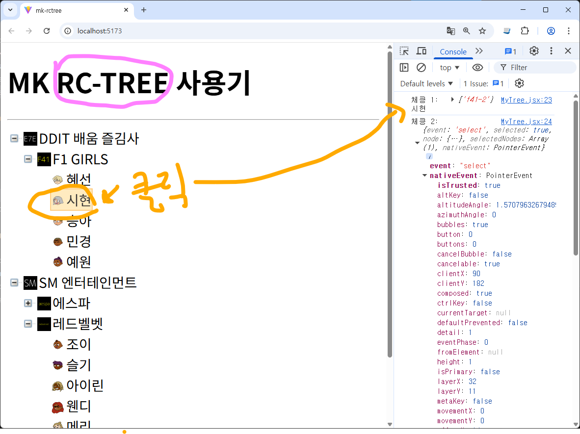Screen dimensions: 580x434
Task: Close the DevTools panel
Action: coord(568,51)
